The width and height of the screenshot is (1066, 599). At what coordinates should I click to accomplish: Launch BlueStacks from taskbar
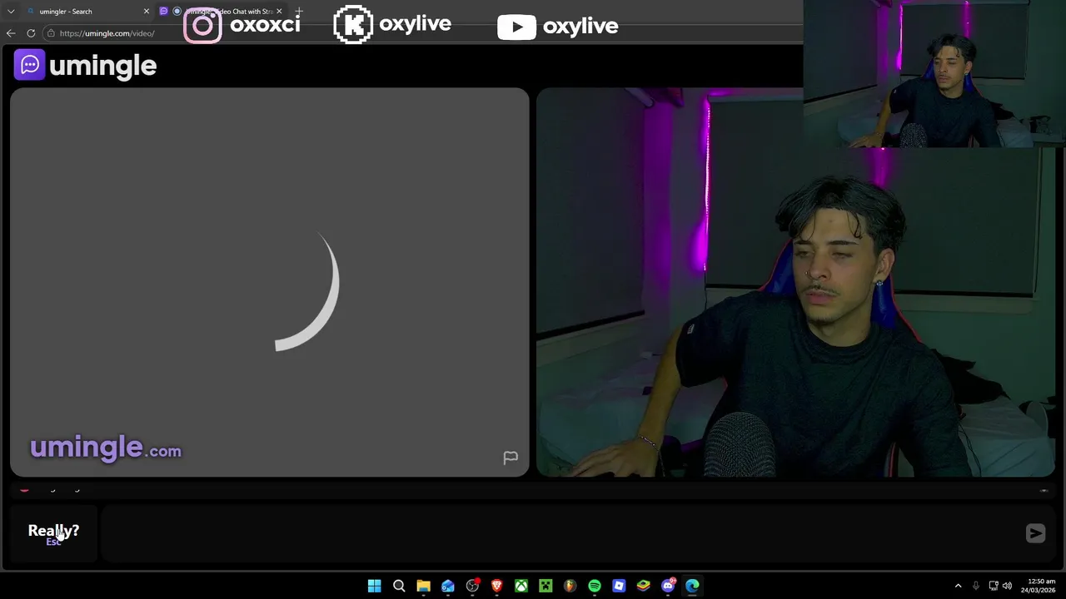pos(643,586)
